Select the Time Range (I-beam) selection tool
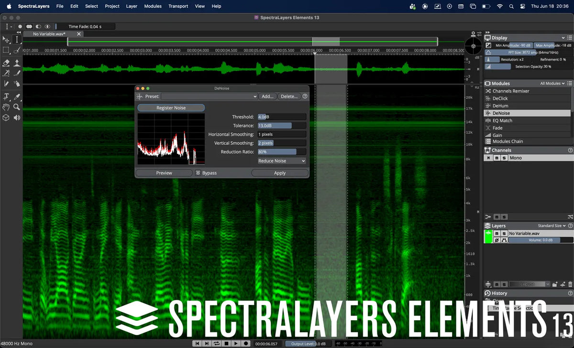 (17, 40)
